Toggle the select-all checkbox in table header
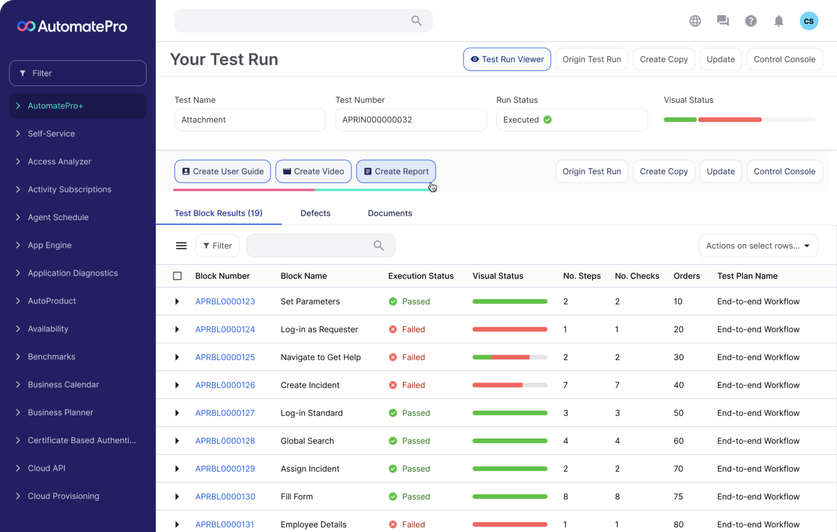The height and width of the screenshot is (532, 837). (177, 276)
